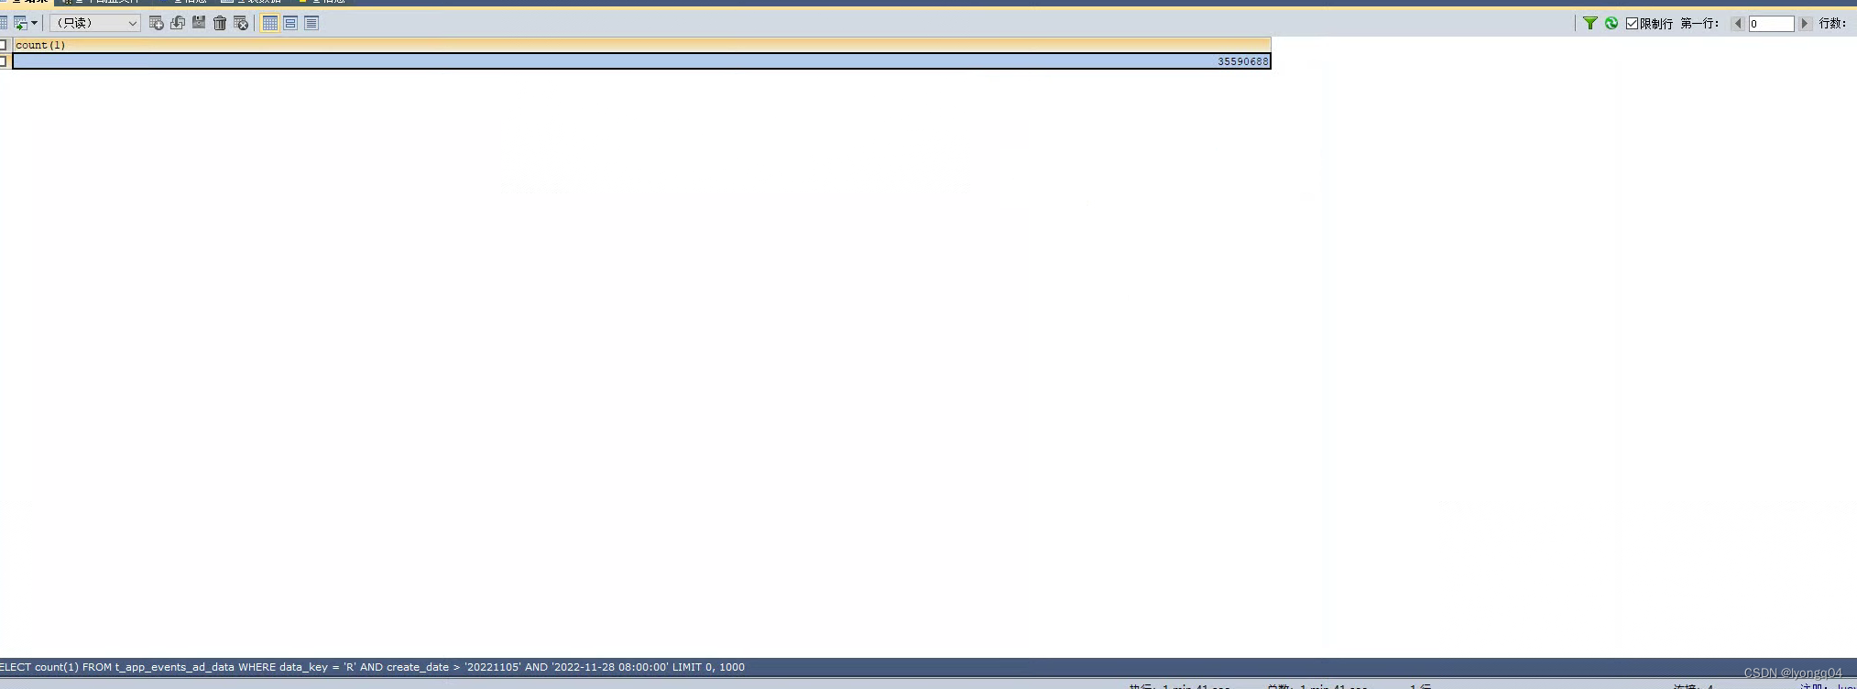Switch to grid view mode
The height and width of the screenshot is (689, 1857).
point(270,23)
